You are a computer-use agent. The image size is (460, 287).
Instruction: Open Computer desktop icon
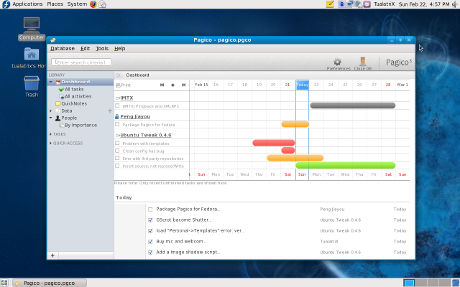pyautogui.click(x=32, y=29)
